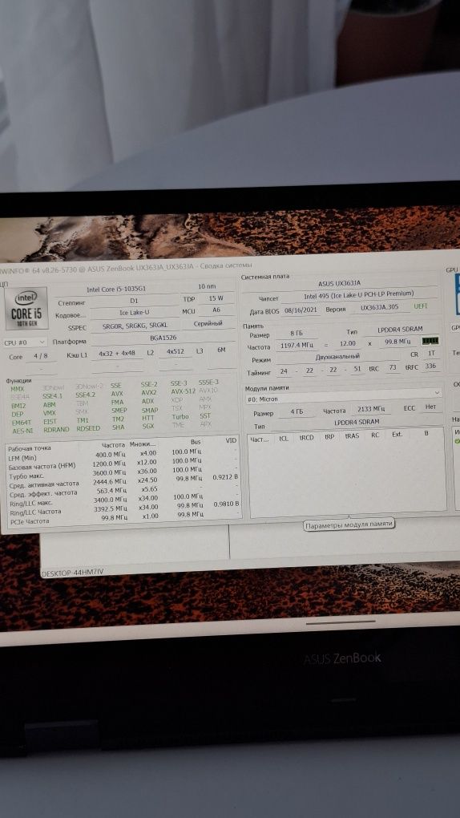Viewport: 460px width, 818px height.
Task: Click the '2444.6 МГц' average active clock value
Action: (x=110, y=481)
